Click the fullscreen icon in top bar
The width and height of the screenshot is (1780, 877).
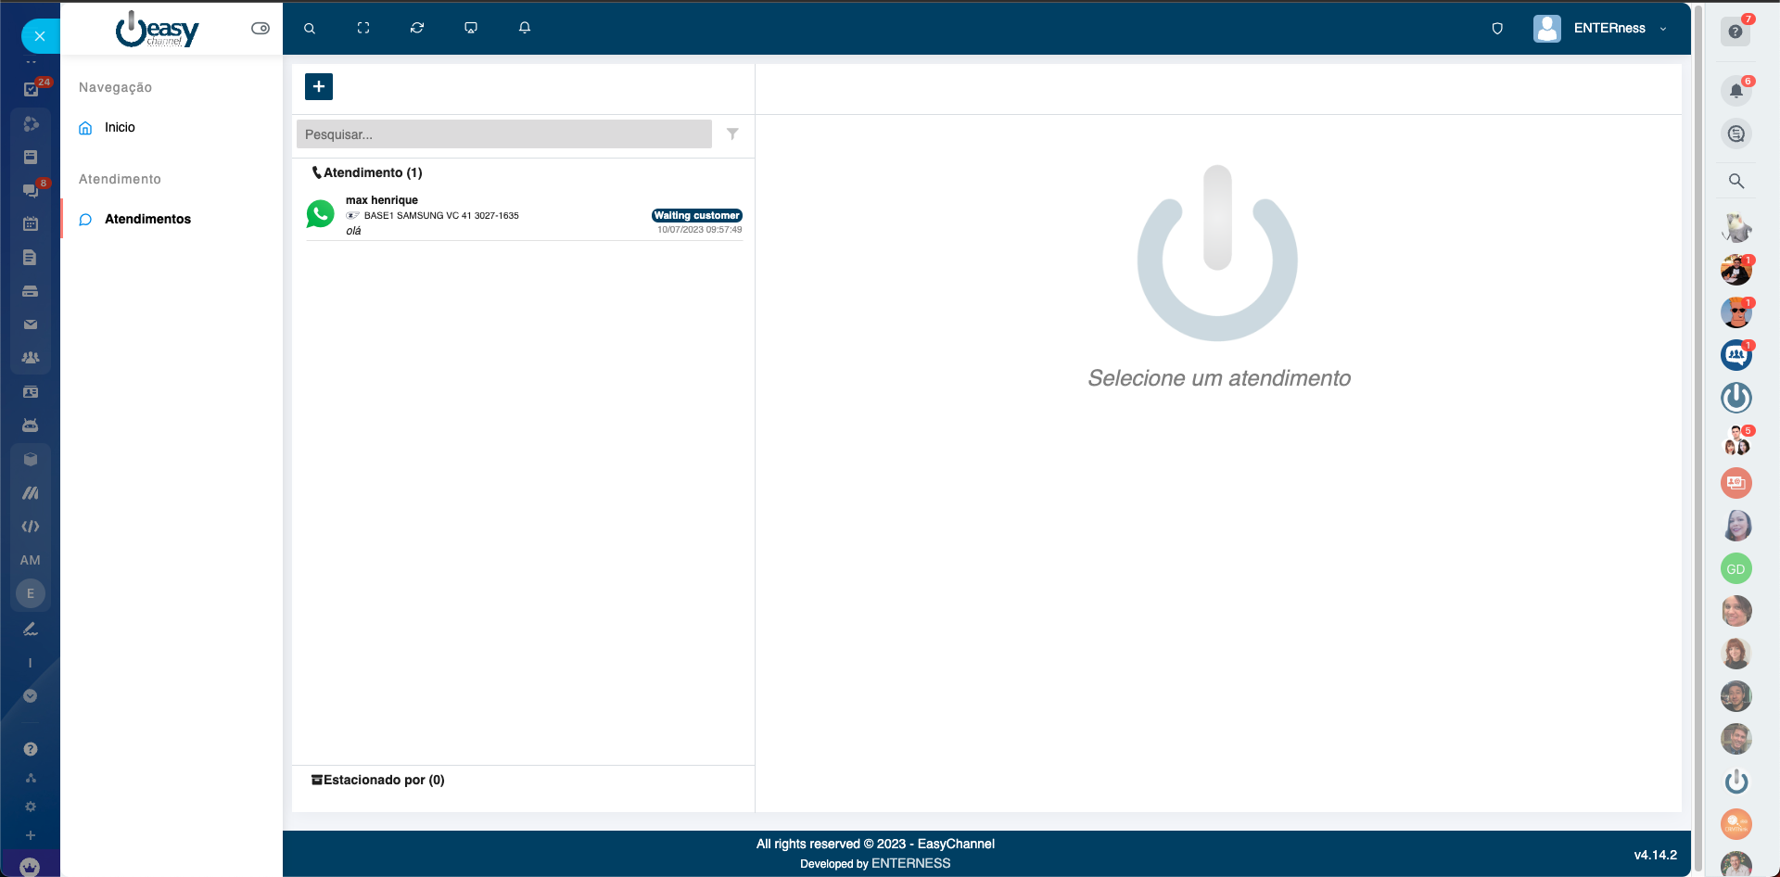point(363,29)
